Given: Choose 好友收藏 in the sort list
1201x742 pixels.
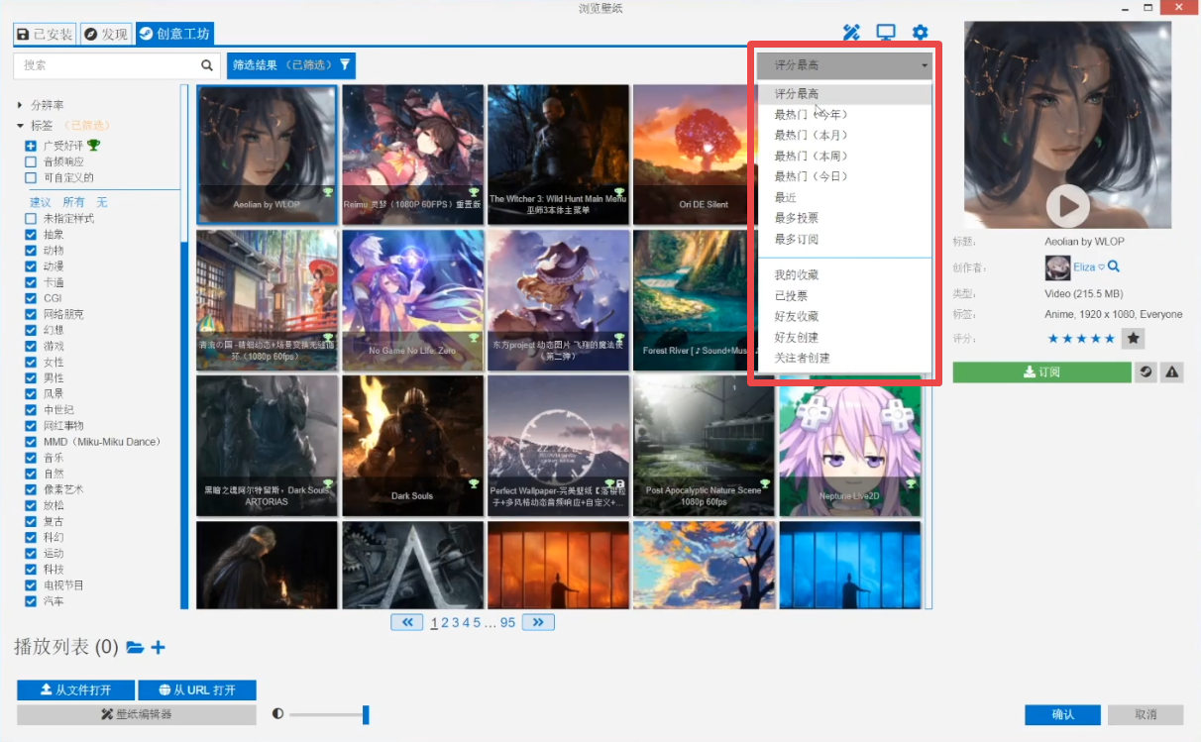Looking at the screenshot, I should (x=844, y=317).
